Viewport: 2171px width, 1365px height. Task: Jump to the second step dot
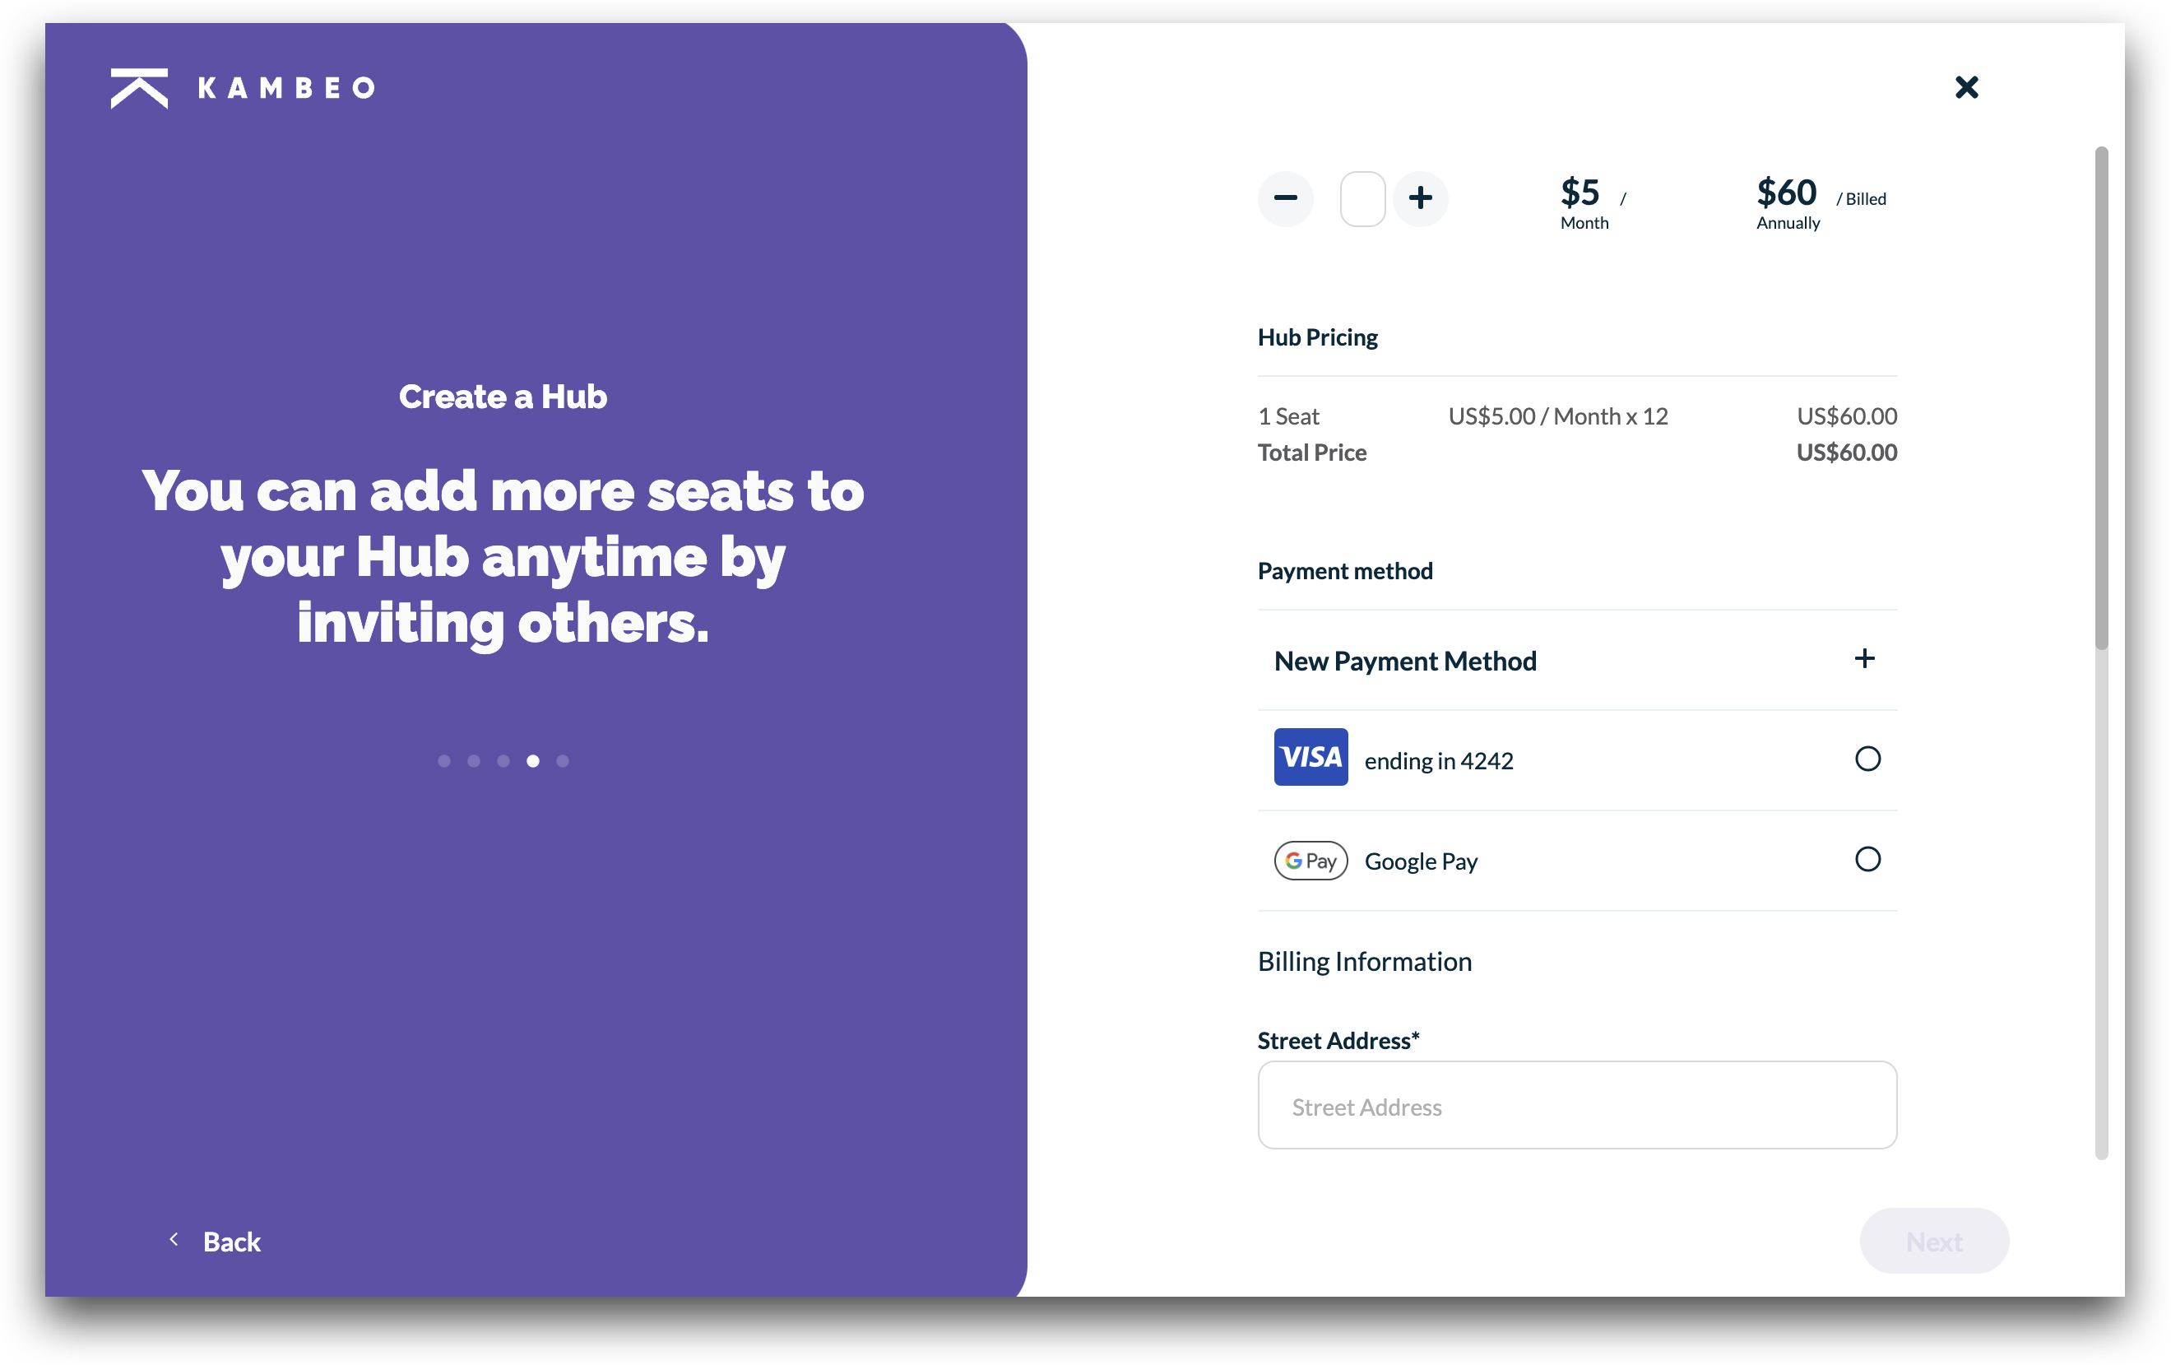click(473, 761)
